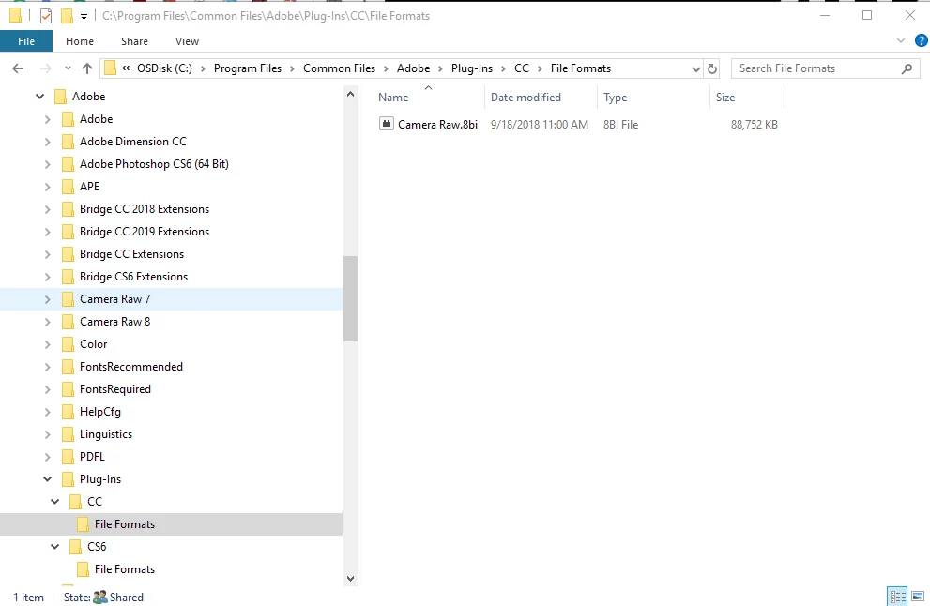Click the navigation pane scrollbar thumb
The width and height of the screenshot is (930, 606).
351,299
